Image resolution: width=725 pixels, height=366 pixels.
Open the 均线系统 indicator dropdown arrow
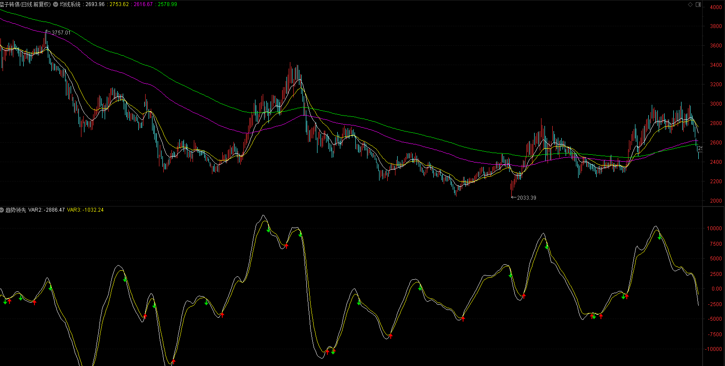(x=56, y=4)
